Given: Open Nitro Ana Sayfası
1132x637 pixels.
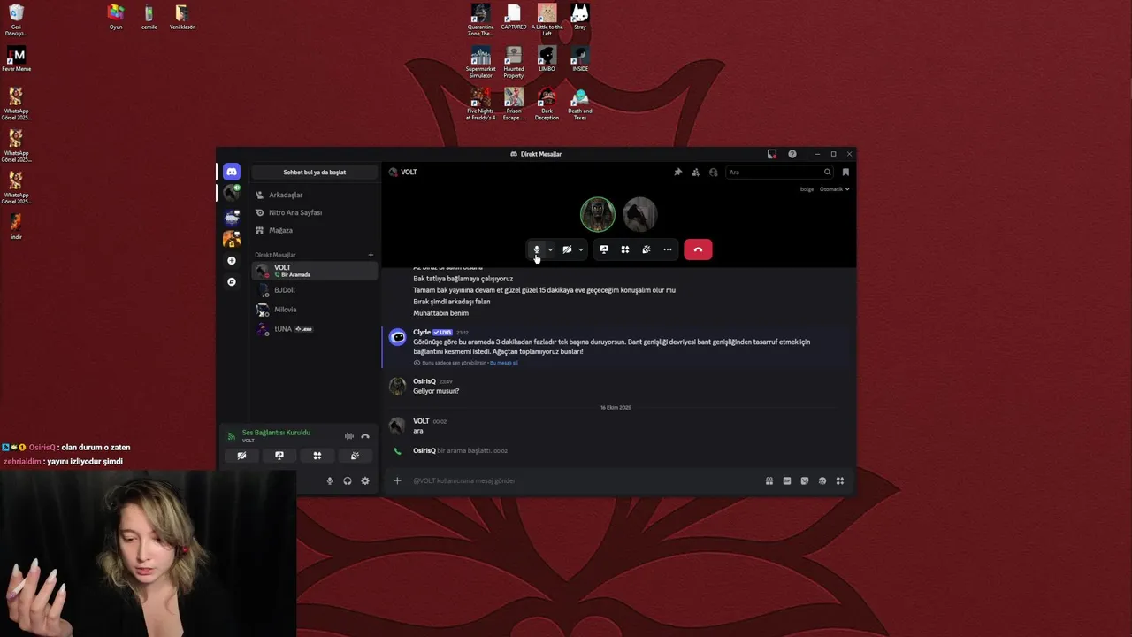Looking at the screenshot, I should click(315, 212).
